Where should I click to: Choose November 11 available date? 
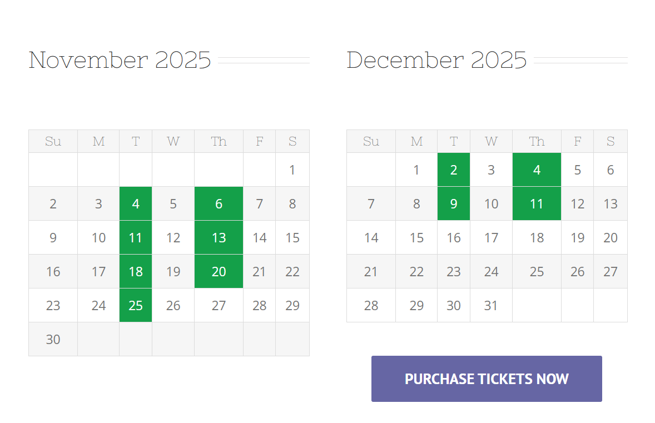136,237
